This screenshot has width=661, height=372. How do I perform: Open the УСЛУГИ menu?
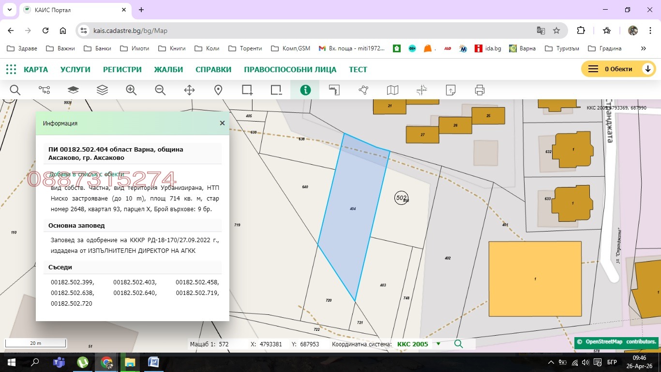tap(75, 69)
